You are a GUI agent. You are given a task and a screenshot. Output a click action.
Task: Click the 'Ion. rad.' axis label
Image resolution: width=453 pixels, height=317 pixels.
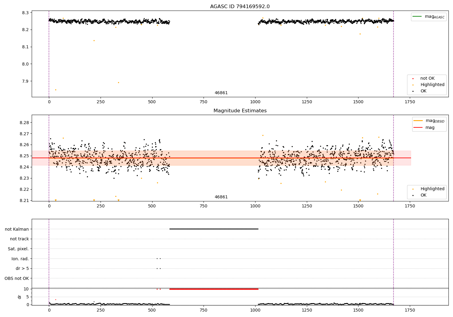20,259
